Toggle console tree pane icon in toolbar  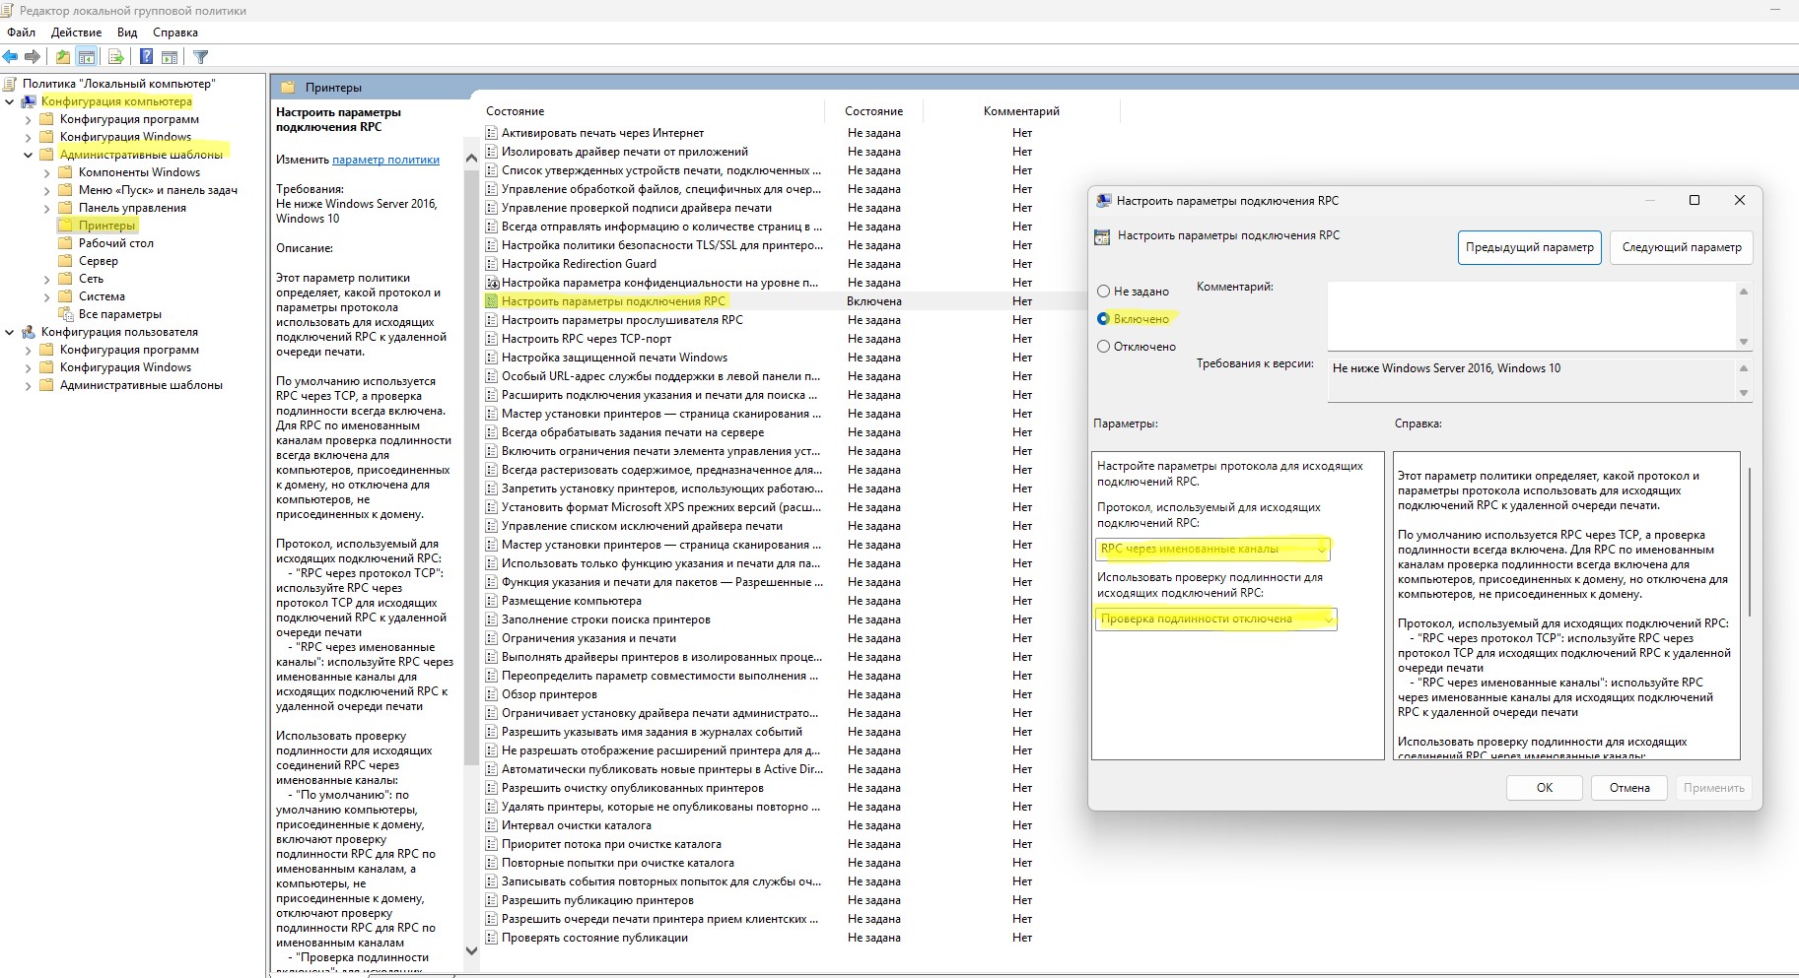[87, 57]
